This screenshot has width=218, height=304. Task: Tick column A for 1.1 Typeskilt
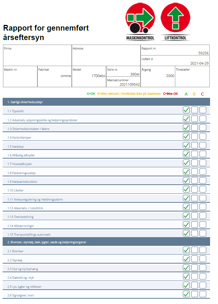pyautogui.click(x=186, y=110)
